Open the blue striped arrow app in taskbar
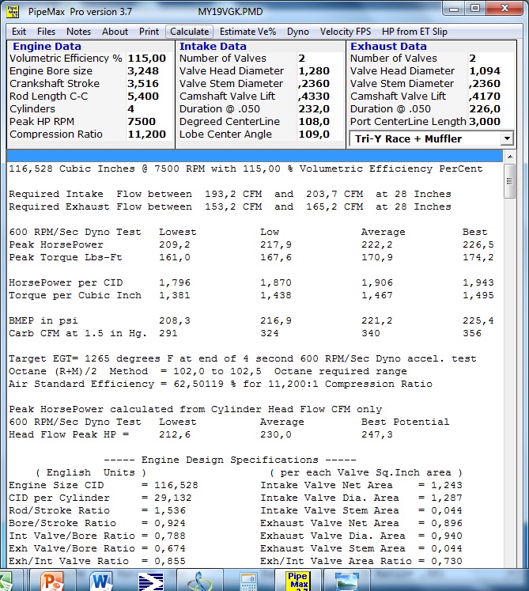The image size is (529, 591). click(x=151, y=581)
